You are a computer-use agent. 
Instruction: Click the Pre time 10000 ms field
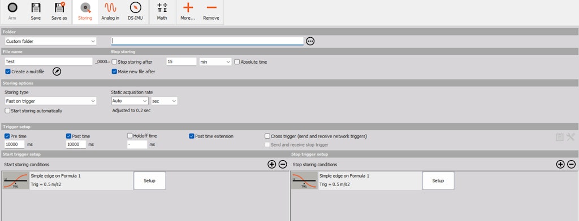[14, 144]
